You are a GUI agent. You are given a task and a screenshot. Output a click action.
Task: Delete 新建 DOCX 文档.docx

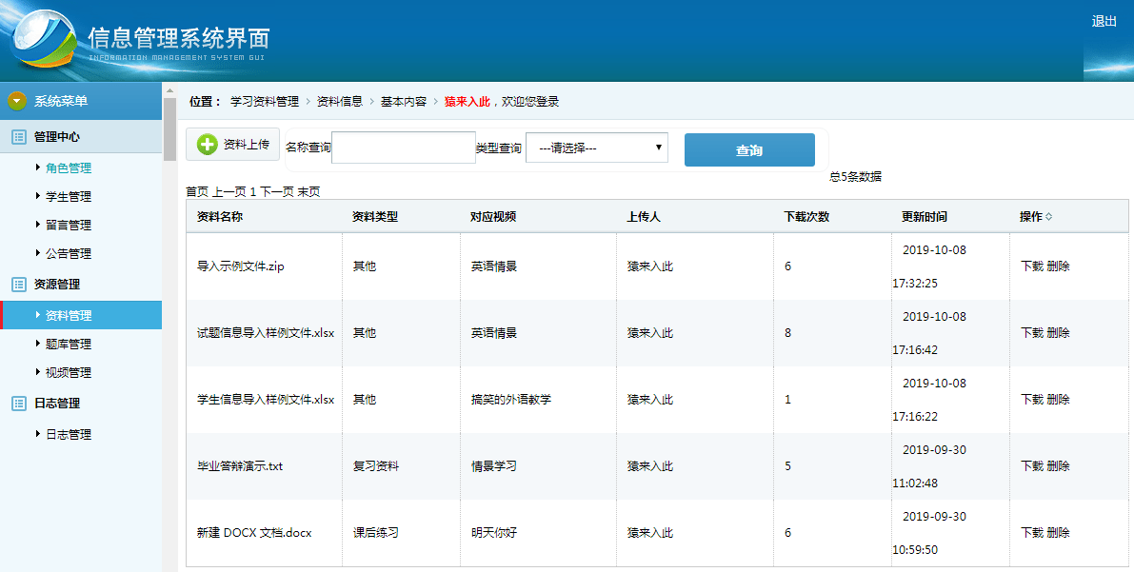[x=1058, y=532]
